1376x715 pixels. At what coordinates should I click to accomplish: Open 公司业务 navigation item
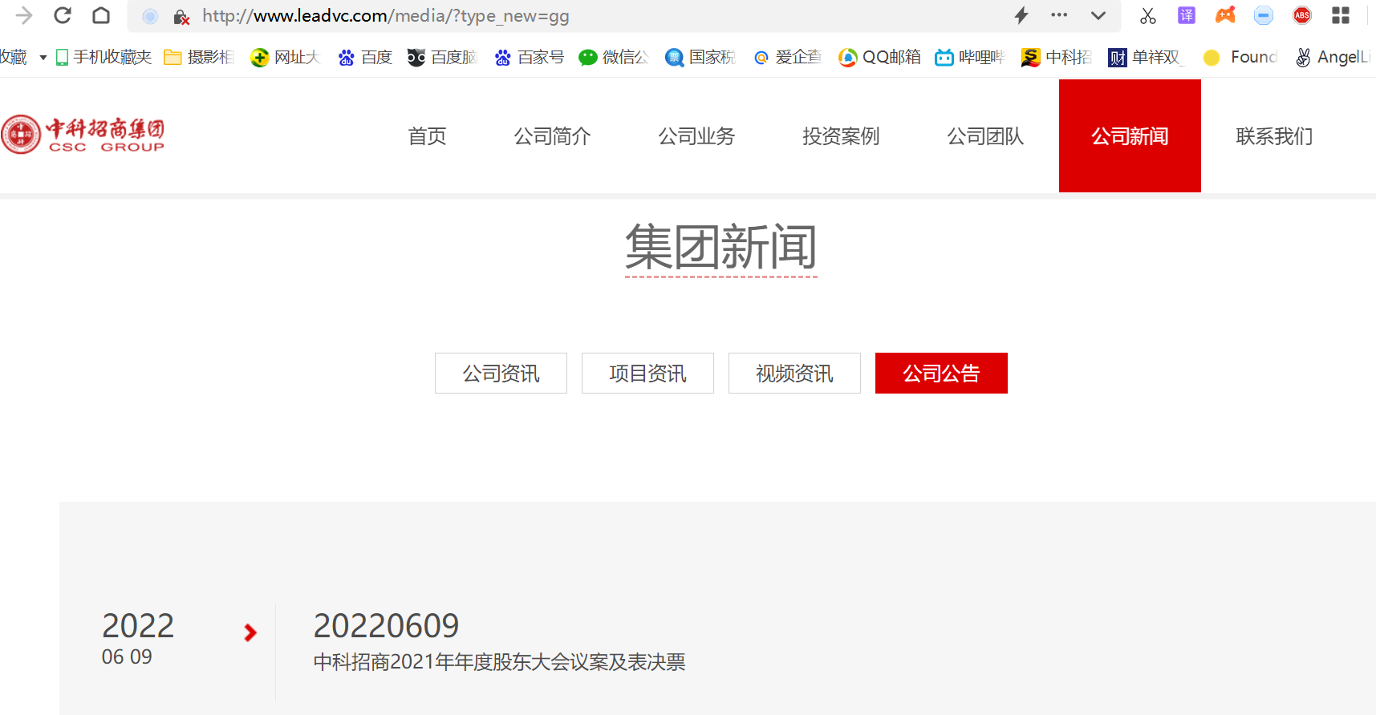(696, 136)
